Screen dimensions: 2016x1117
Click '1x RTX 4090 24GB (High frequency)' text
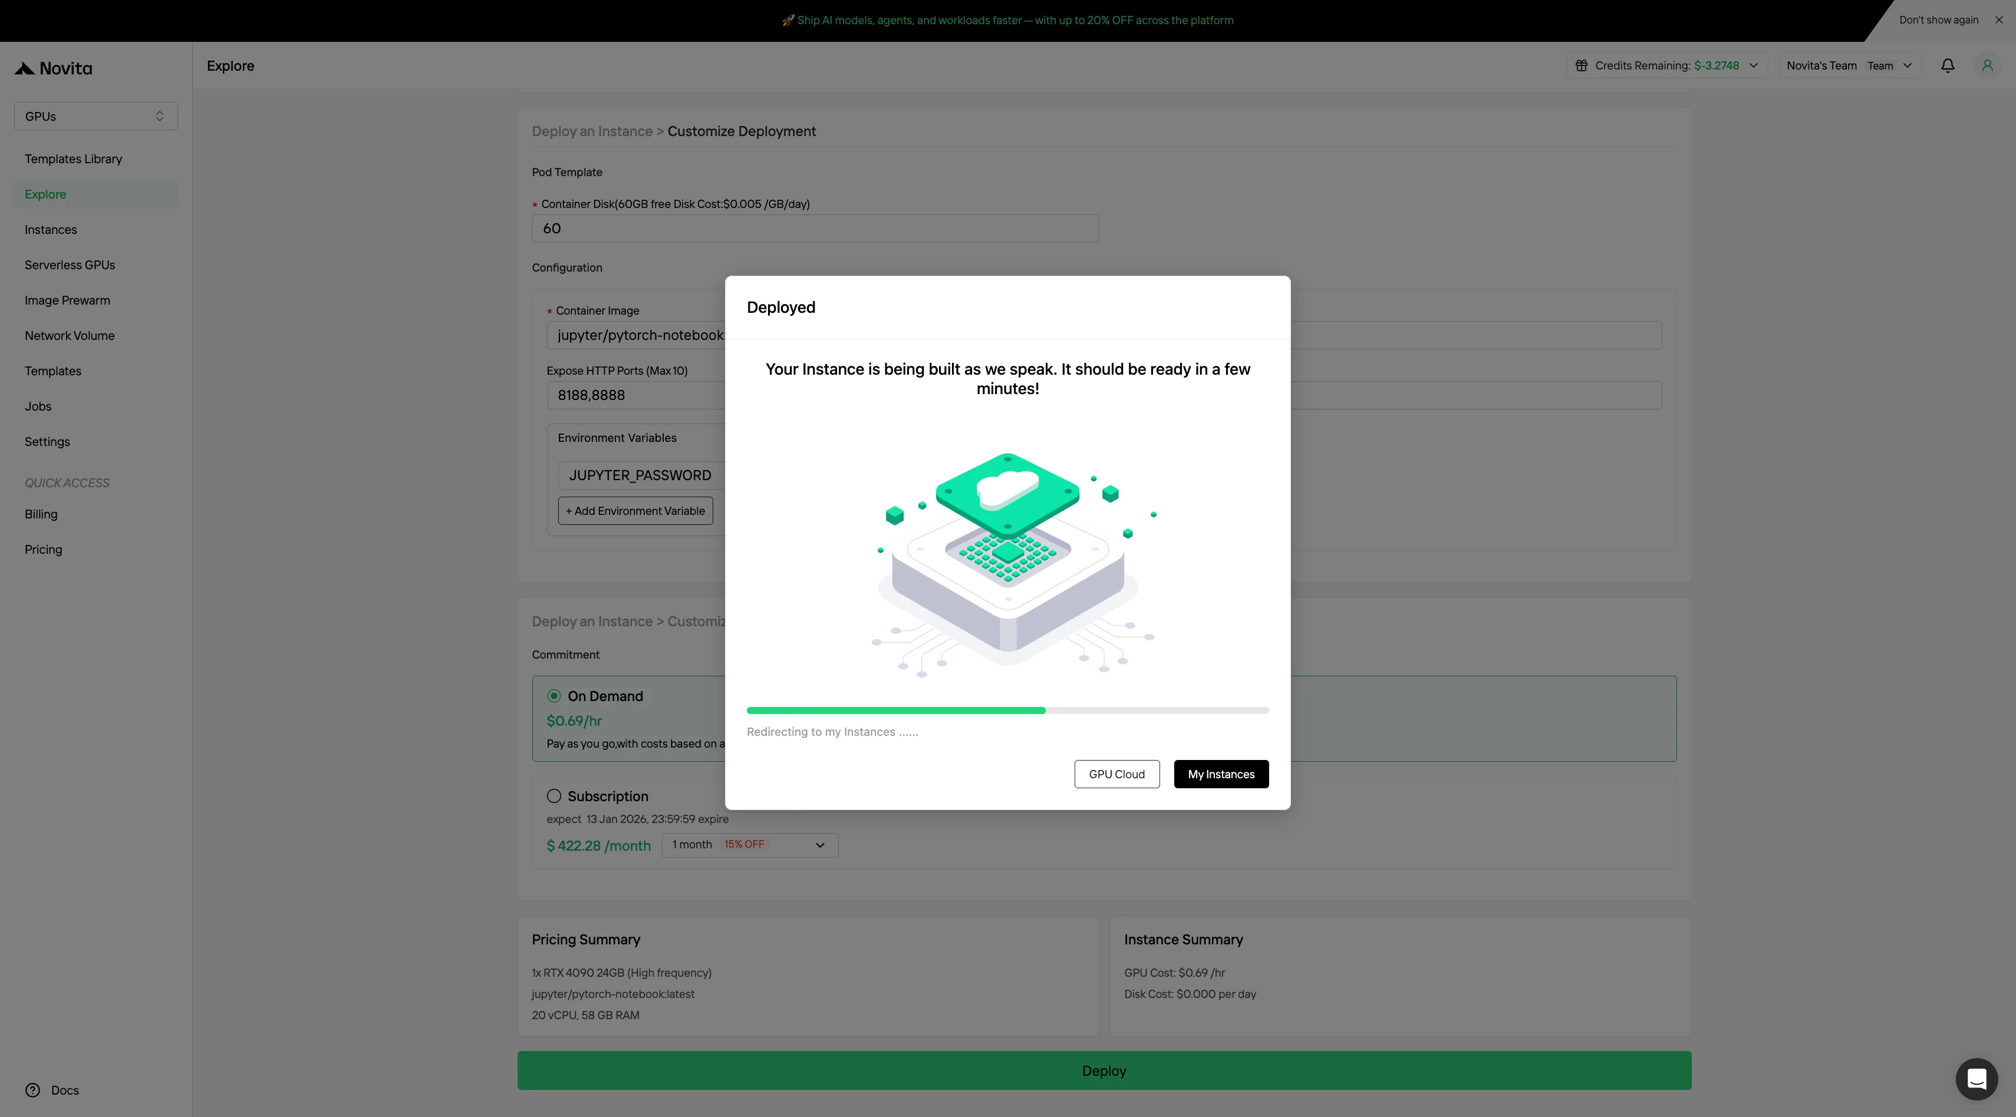pyautogui.click(x=621, y=972)
